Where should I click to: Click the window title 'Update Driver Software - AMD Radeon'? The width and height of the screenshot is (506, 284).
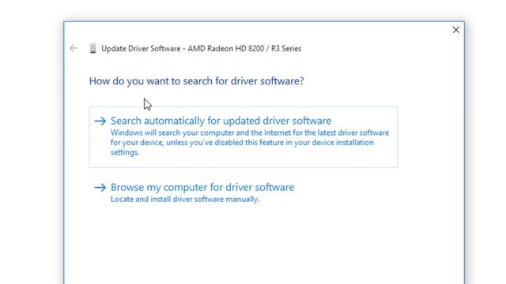tap(202, 49)
